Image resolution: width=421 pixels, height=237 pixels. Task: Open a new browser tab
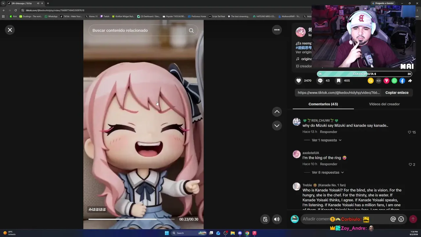(48, 3)
